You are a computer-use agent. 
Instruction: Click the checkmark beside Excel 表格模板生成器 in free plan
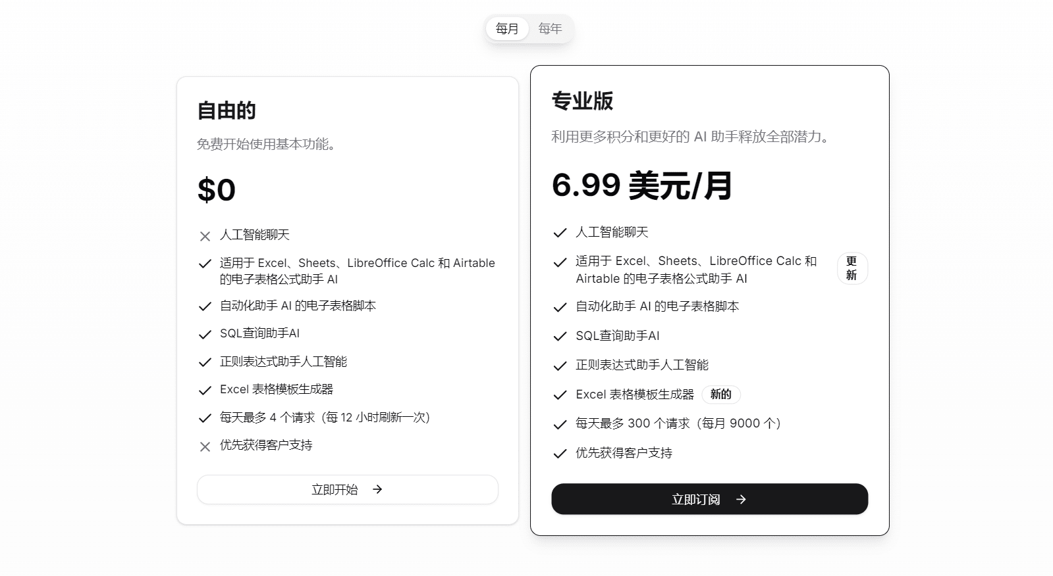coord(204,389)
